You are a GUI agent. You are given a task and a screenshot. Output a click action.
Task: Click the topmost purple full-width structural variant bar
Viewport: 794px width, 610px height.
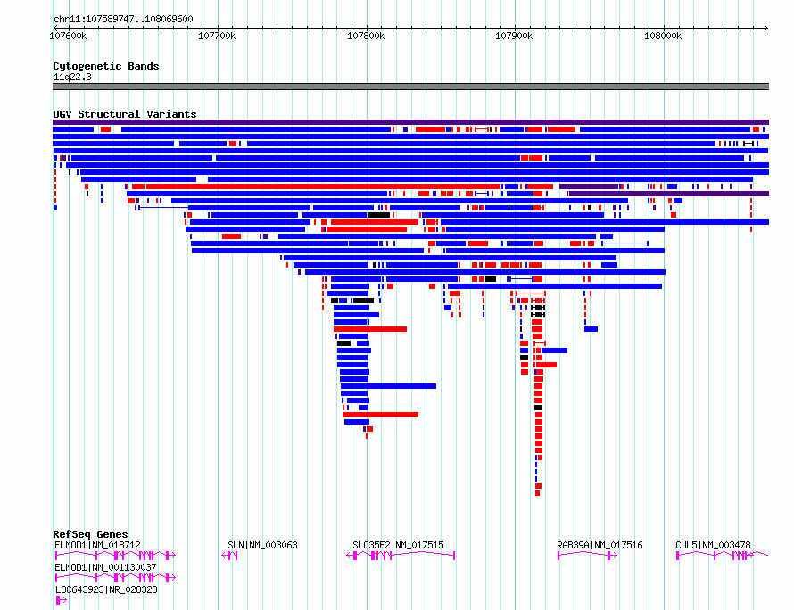(410, 122)
